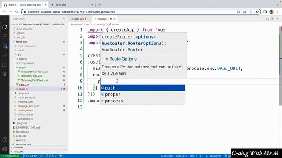Expand the assets folder

click(23, 59)
